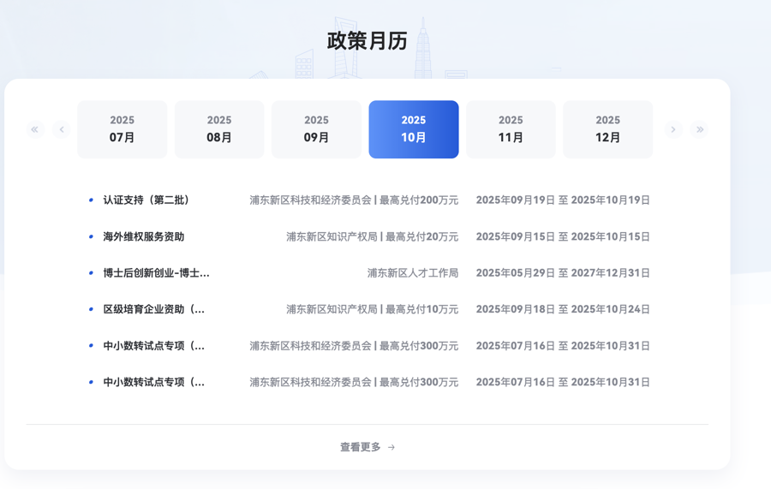
Task: Click the double-right arrow to jump forward
Action: pos(700,129)
